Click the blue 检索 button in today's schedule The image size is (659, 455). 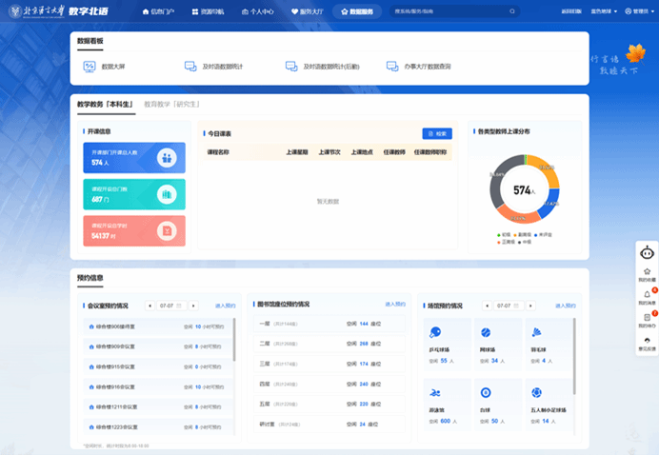[x=437, y=133]
